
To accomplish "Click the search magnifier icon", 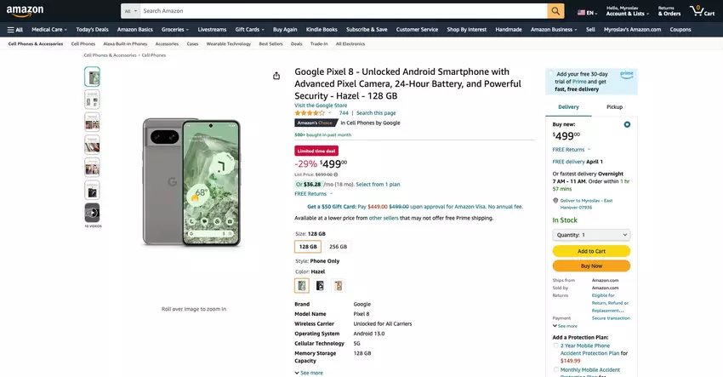I will pyautogui.click(x=555, y=11).
